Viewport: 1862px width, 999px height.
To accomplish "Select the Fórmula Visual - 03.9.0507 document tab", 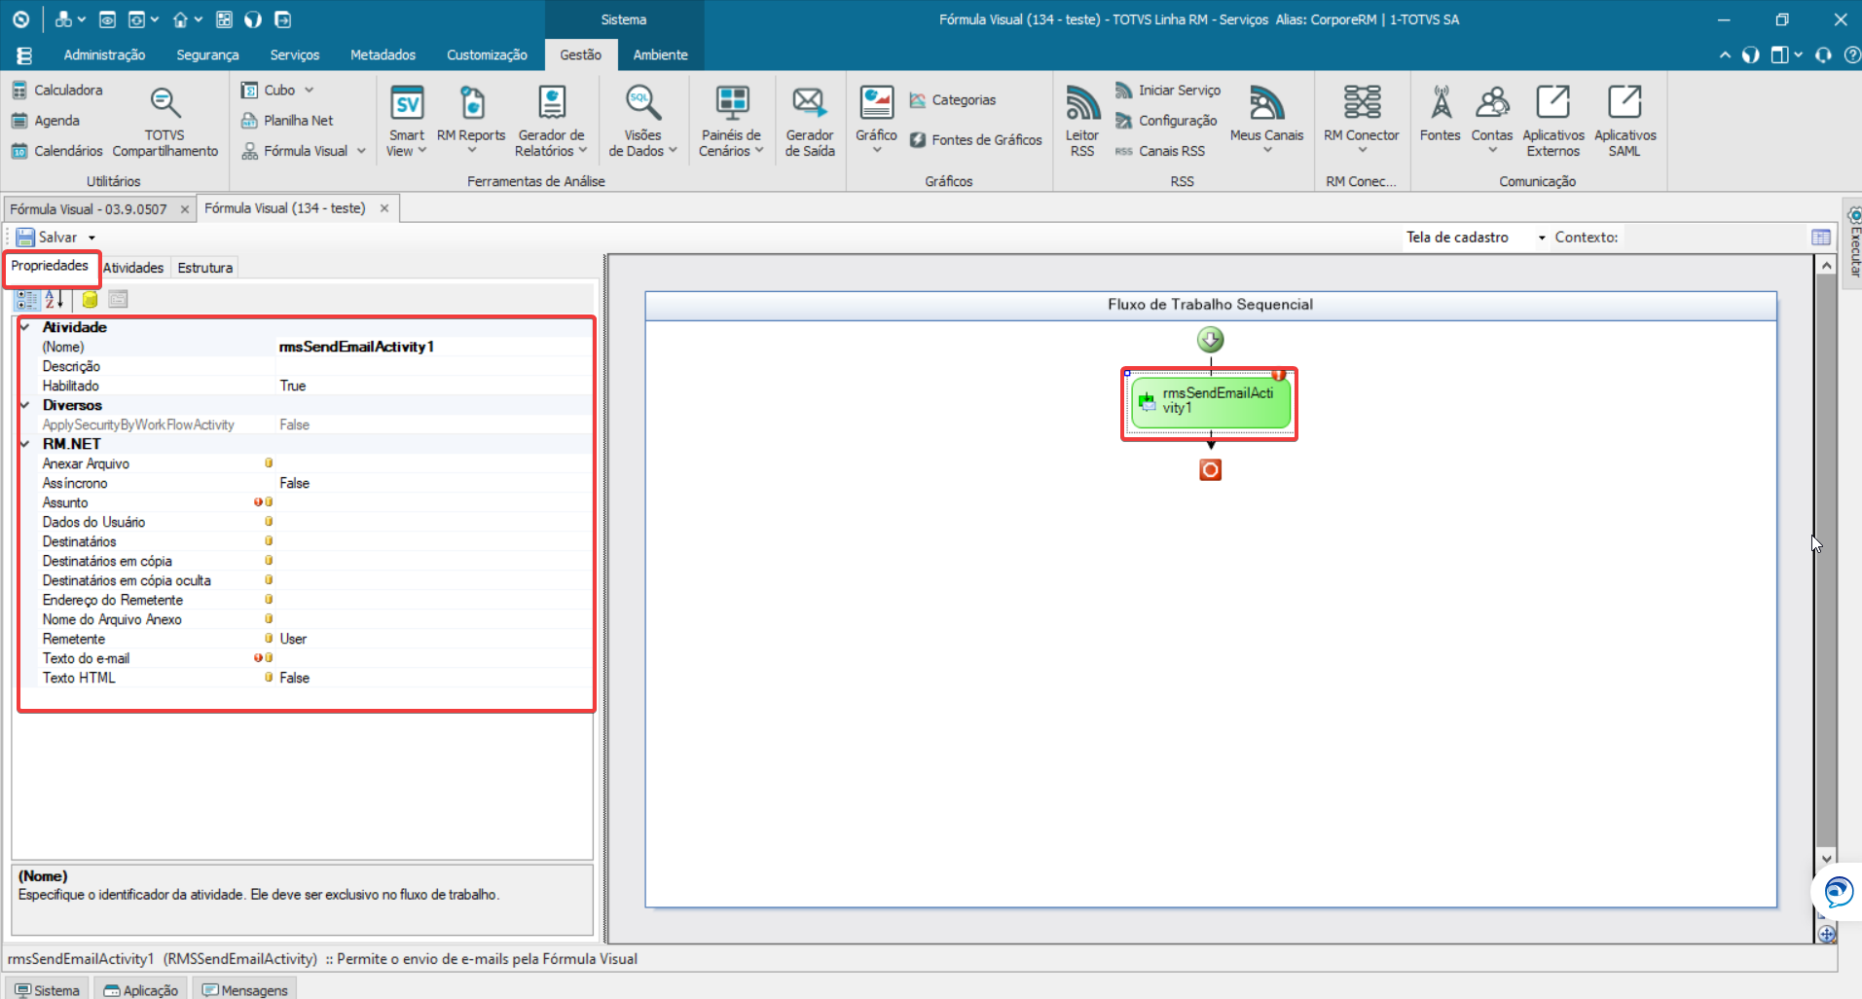I will point(89,209).
